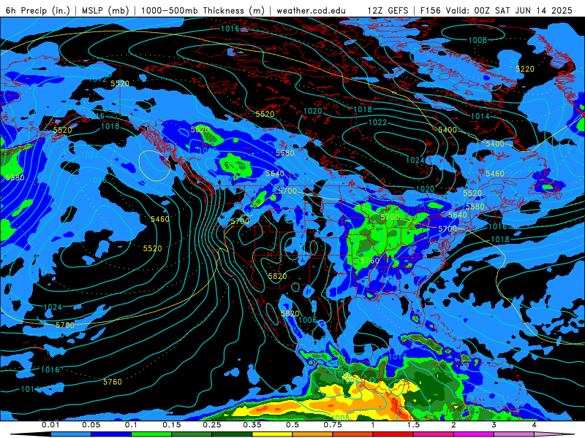Click the dark green 0.25-0.35 legend swatch
The height and width of the screenshot is (438, 585).
[x=232, y=434]
